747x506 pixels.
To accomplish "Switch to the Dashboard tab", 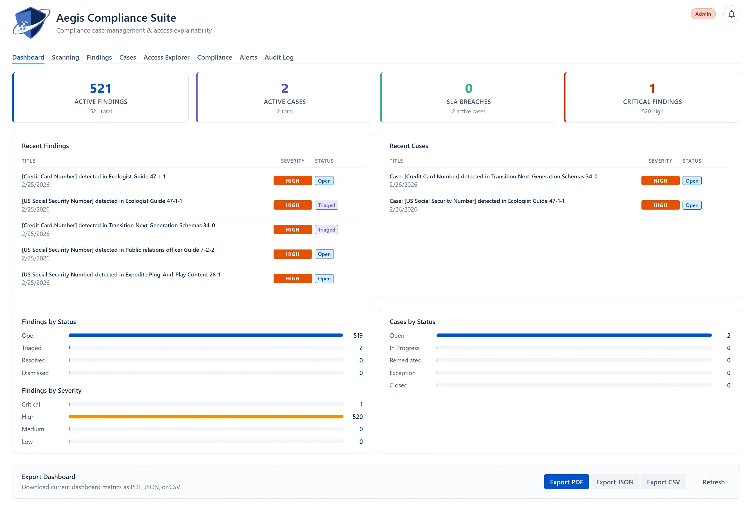I will point(28,57).
